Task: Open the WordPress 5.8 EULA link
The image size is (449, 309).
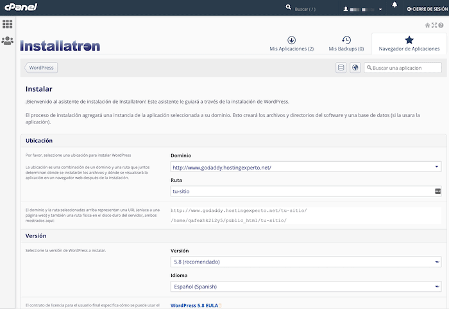Action: pos(194,305)
